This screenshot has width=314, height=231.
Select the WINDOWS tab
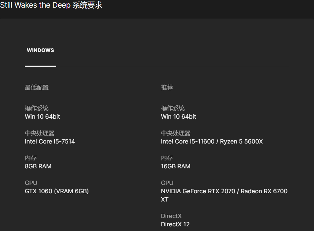[40, 50]
